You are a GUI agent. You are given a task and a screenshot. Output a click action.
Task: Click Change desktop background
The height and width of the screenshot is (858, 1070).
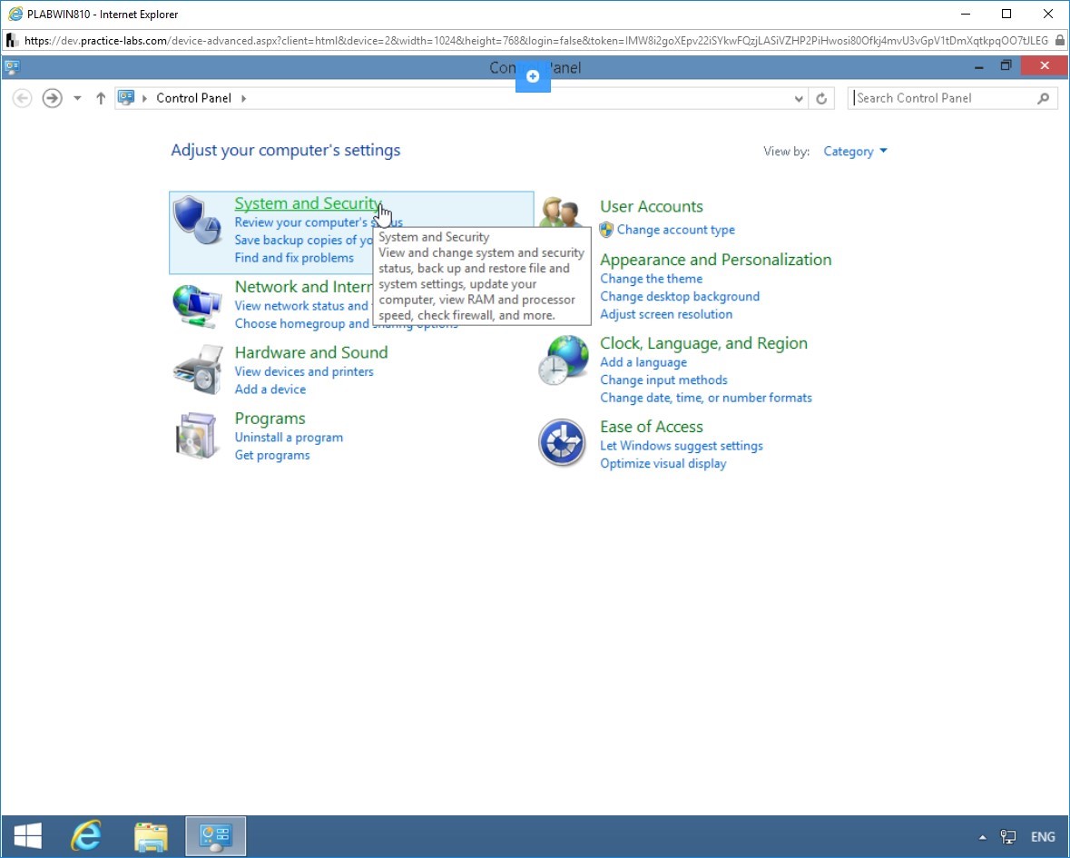(x=680, y=297)
